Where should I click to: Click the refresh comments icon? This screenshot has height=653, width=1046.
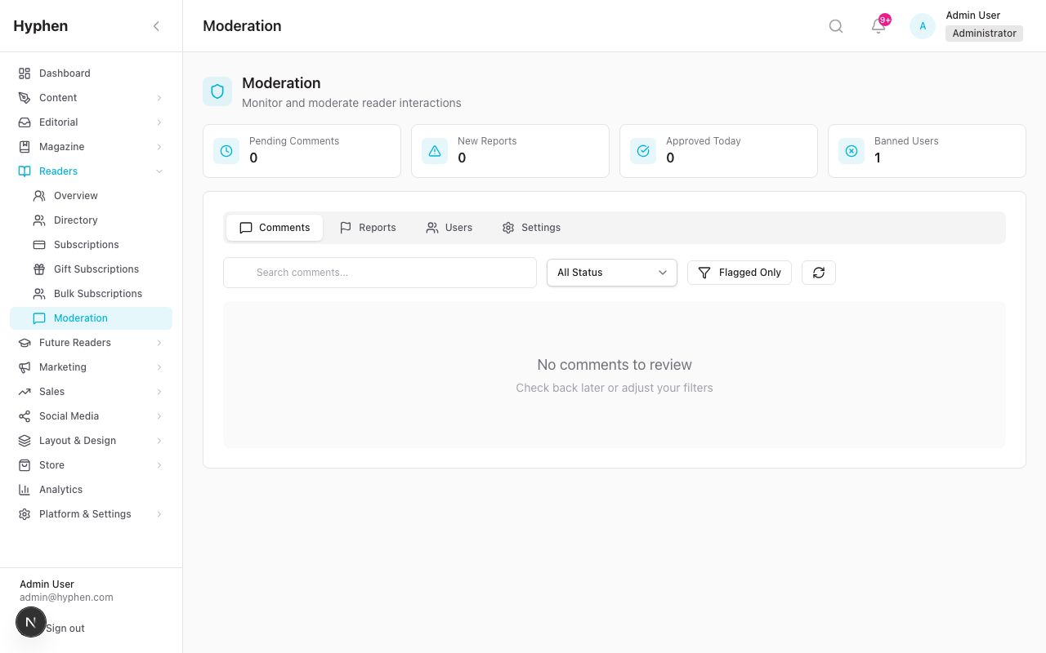click(x=818, y=272)
